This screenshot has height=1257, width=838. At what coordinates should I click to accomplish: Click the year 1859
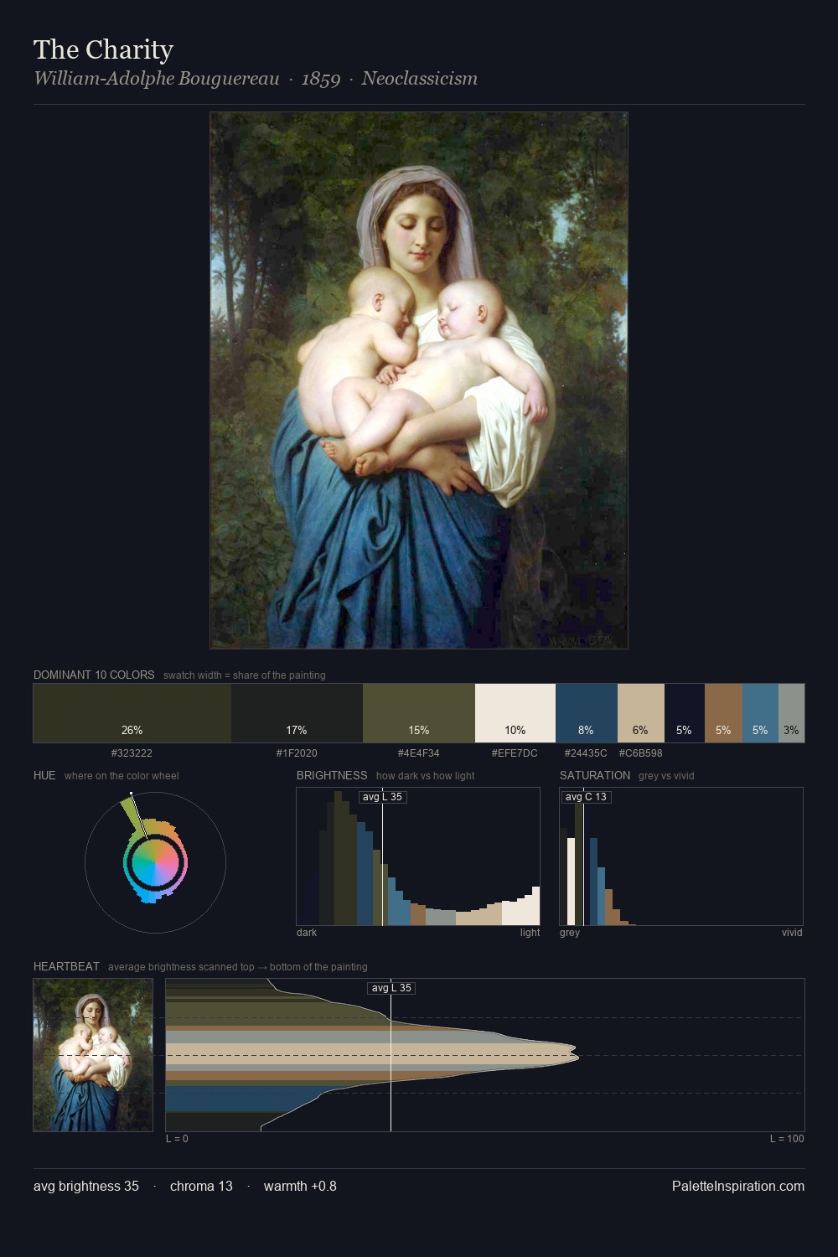point(321,79)
